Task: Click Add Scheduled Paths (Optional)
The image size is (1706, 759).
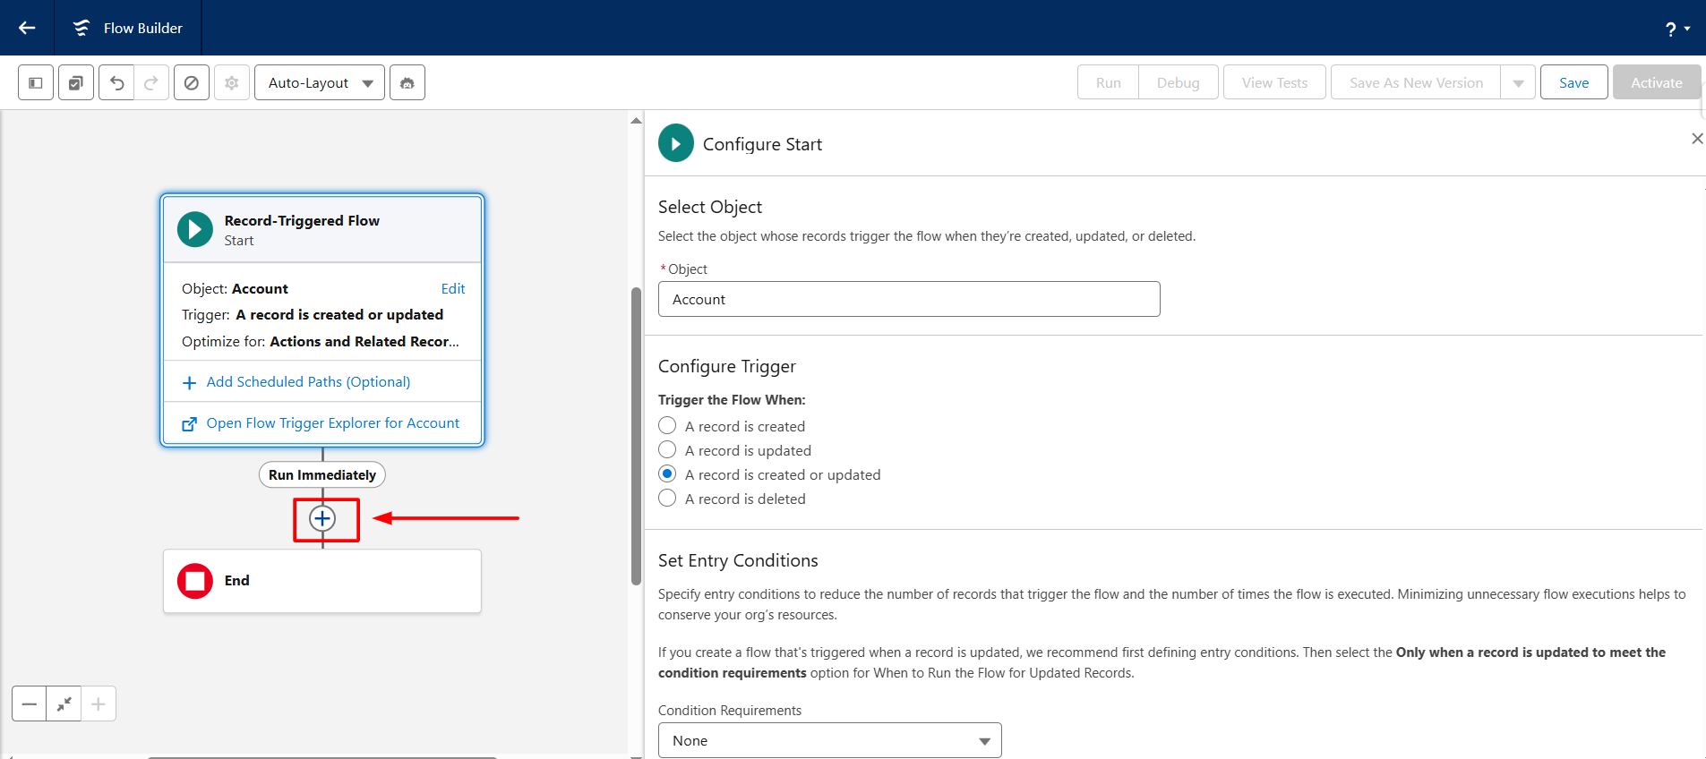Action: coord(308,382)
